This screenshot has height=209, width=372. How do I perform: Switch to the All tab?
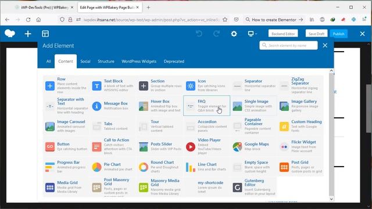(49, 62)
